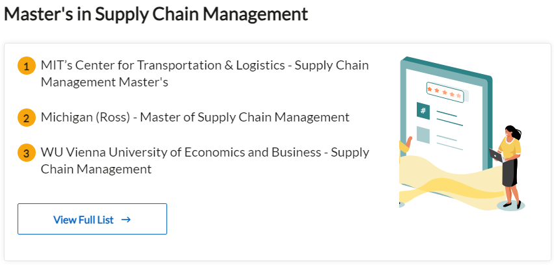Click the teal lines next to the hash icon
Screen dimensions: 554x267
(x=450, y=118)
